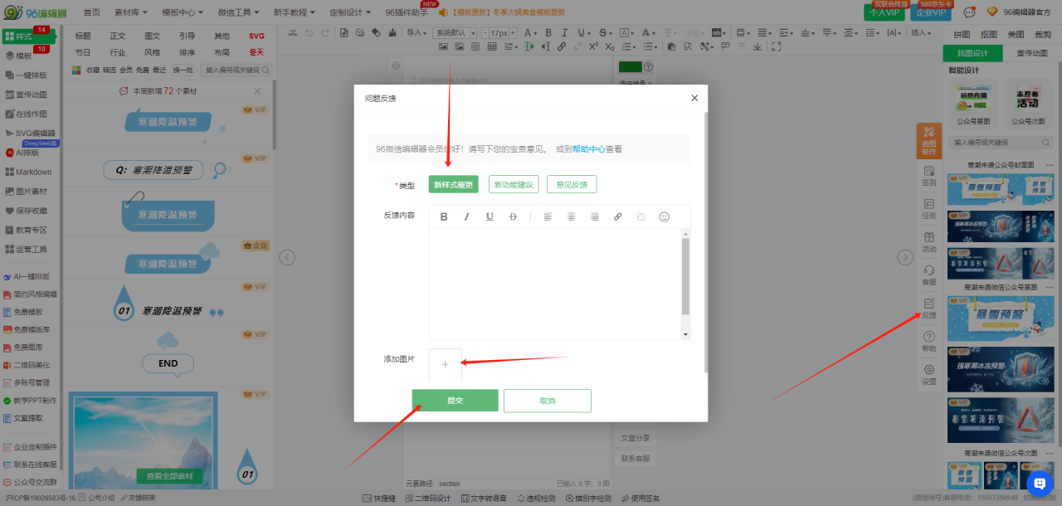Open the emoji picker in feedback editor
Screen dimensions: 1062x506
(664, 217)
